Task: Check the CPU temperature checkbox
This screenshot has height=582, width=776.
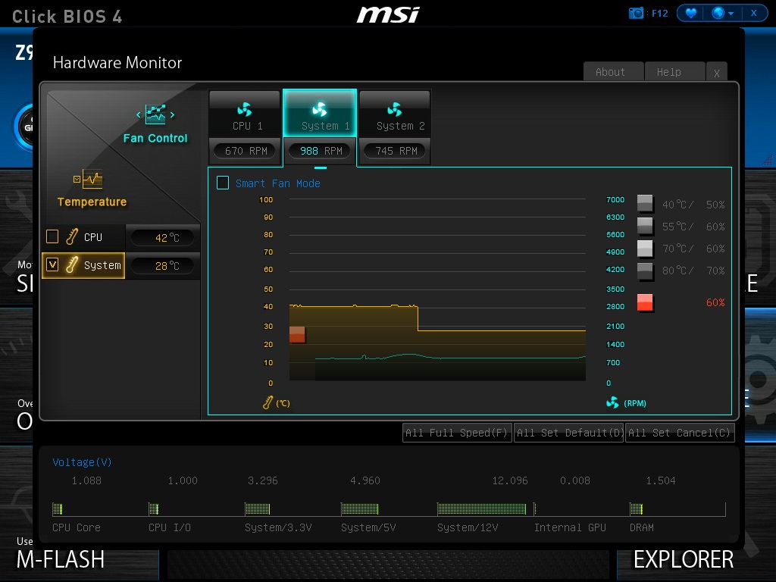Action: pyautogui.click(x=52, y=236)
